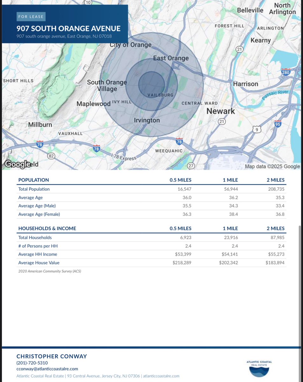The height and width of the screenshot is (382, 303).
Task: Click the I-95 highway shield on map
Action: coord(278,124)
